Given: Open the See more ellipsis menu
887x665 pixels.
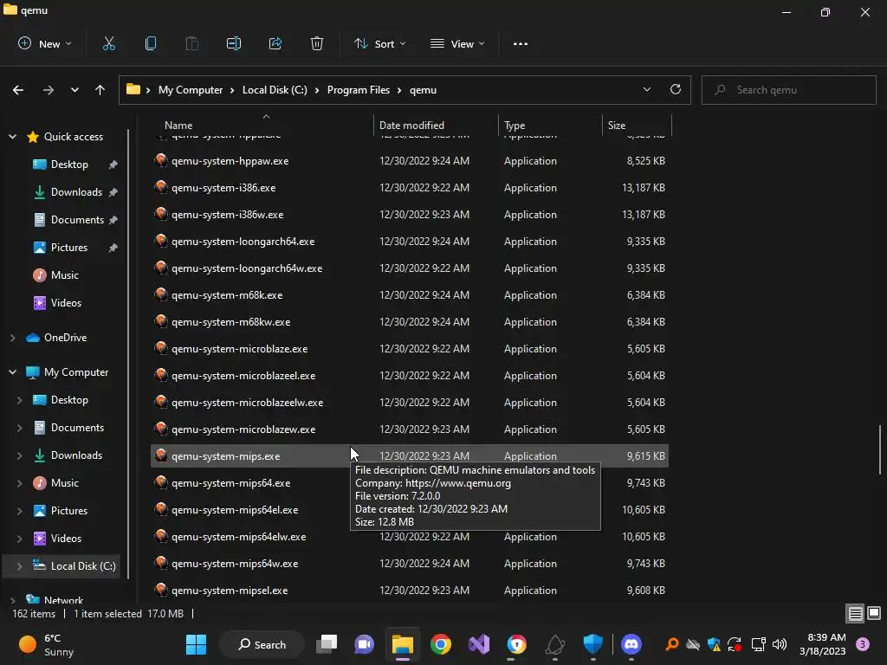Looking at the screenshot, I should tap(521, 43).
